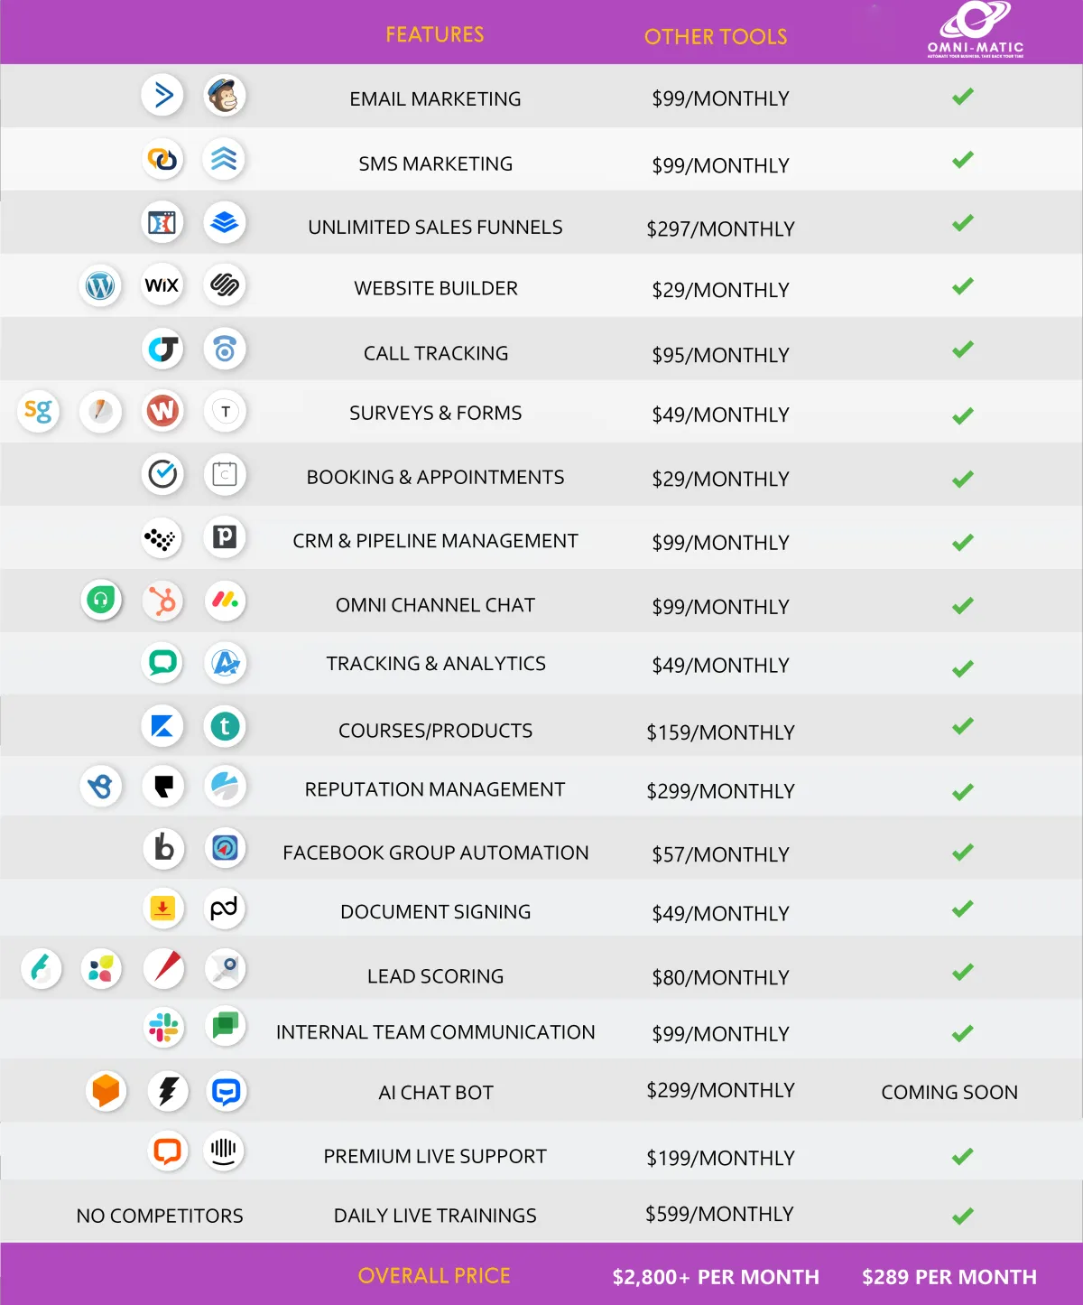1083x1305 pixels.
Task: Click the 'OVERALL PRICE' label
Action: pos(434,1275)
